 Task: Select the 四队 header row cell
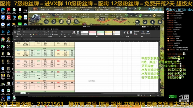pyautogui.click(x=44, y=81)
